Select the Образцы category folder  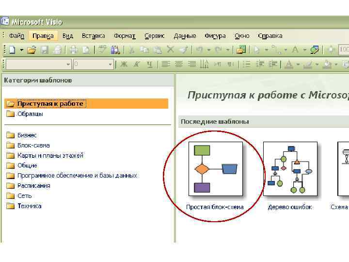25,114
